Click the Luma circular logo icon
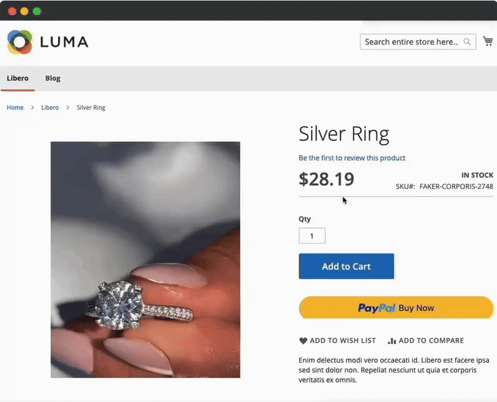Screen dimensions: 497x402 click(x=19, y=42)
